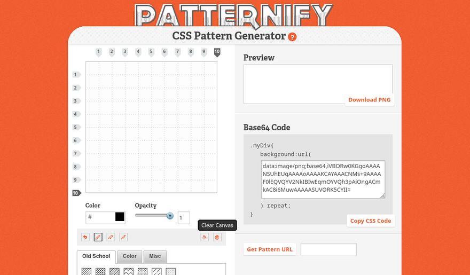Screen dimensions: 470x275
Task: Set grid height with row marker 5
Action: pos(77,127)
